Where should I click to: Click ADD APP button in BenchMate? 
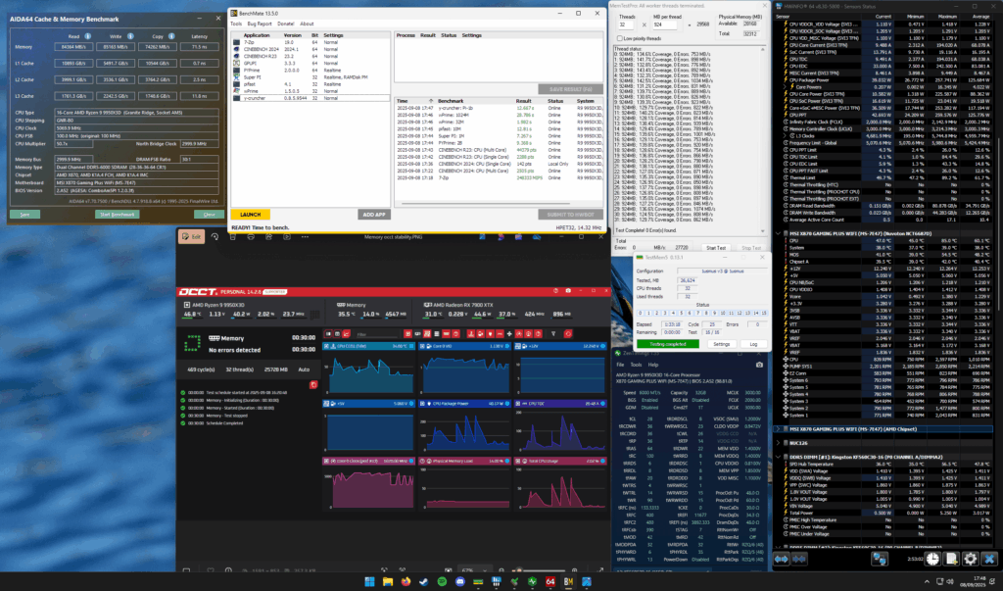374,215
